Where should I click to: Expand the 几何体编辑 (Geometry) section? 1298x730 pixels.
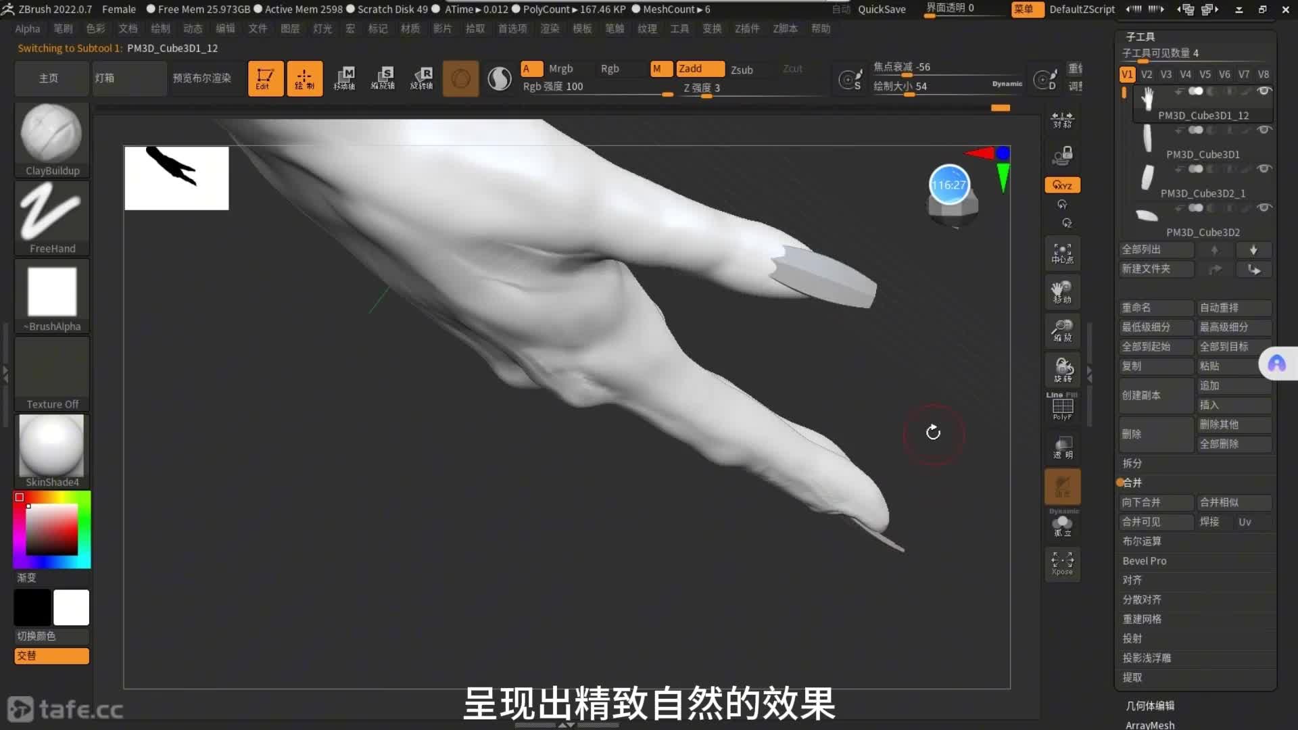pos(1150,706)
